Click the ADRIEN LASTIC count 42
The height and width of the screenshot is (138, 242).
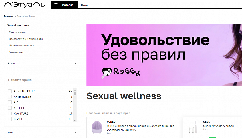tap(70, 91)
